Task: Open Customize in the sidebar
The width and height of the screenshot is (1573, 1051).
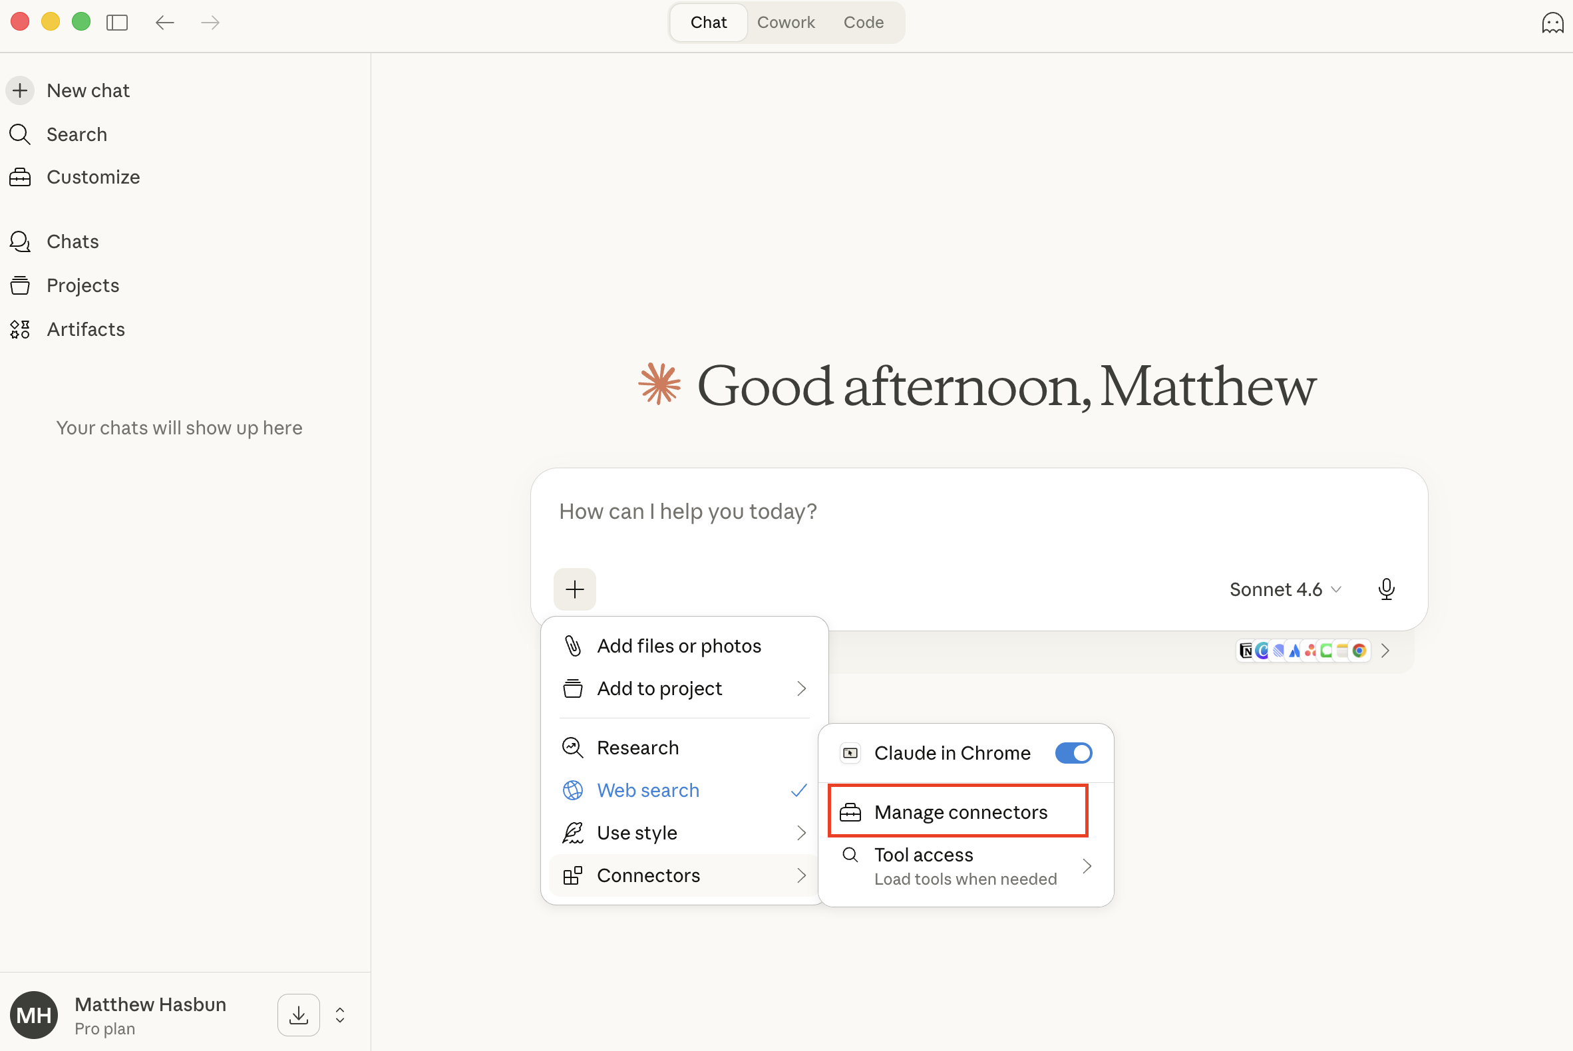Action: pos(92,177)
